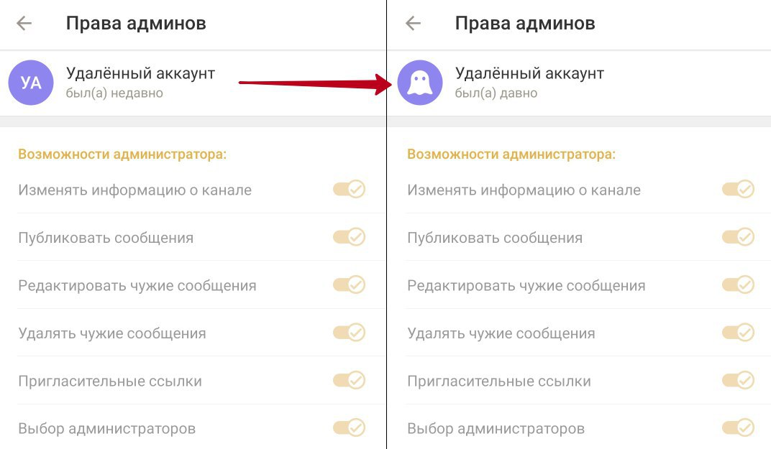Open the ghost avatar of deleted account
This screenshot has width=771, height=449.
[420, 83]
